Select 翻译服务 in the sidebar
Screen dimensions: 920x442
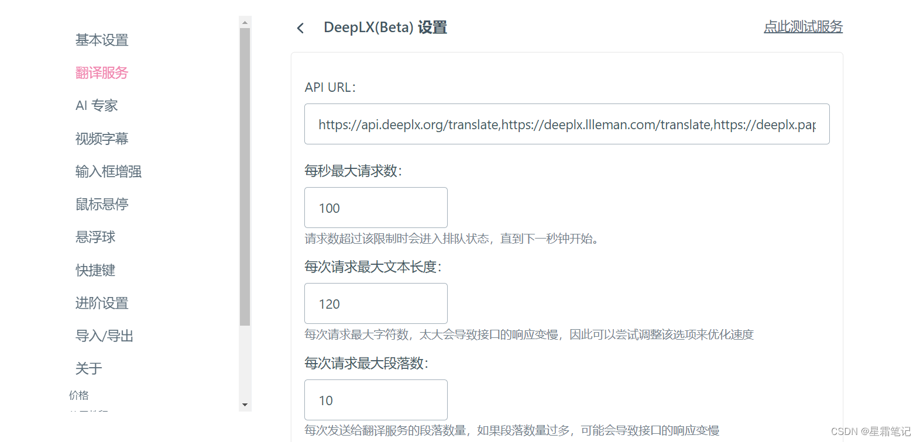tap(102, 72)
